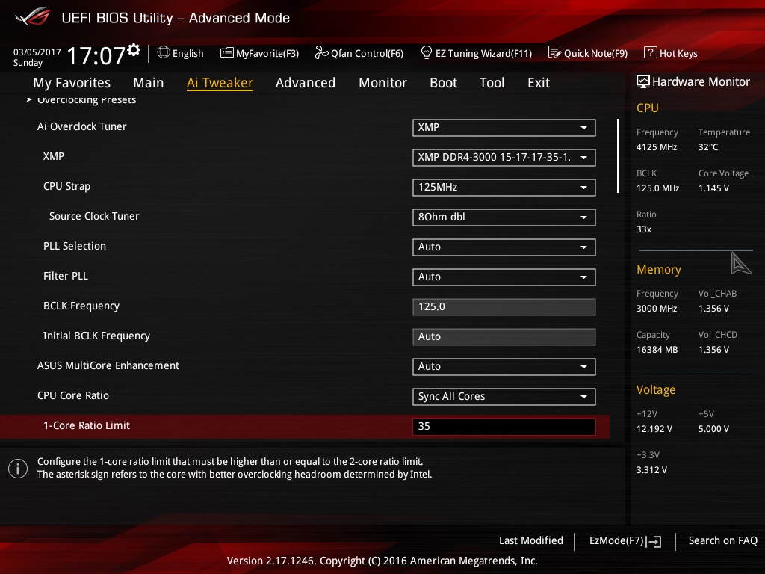This screenshot has width=765, height=574.
Task: Select the Source Clock Tuner label
Action: pos(94,216)
